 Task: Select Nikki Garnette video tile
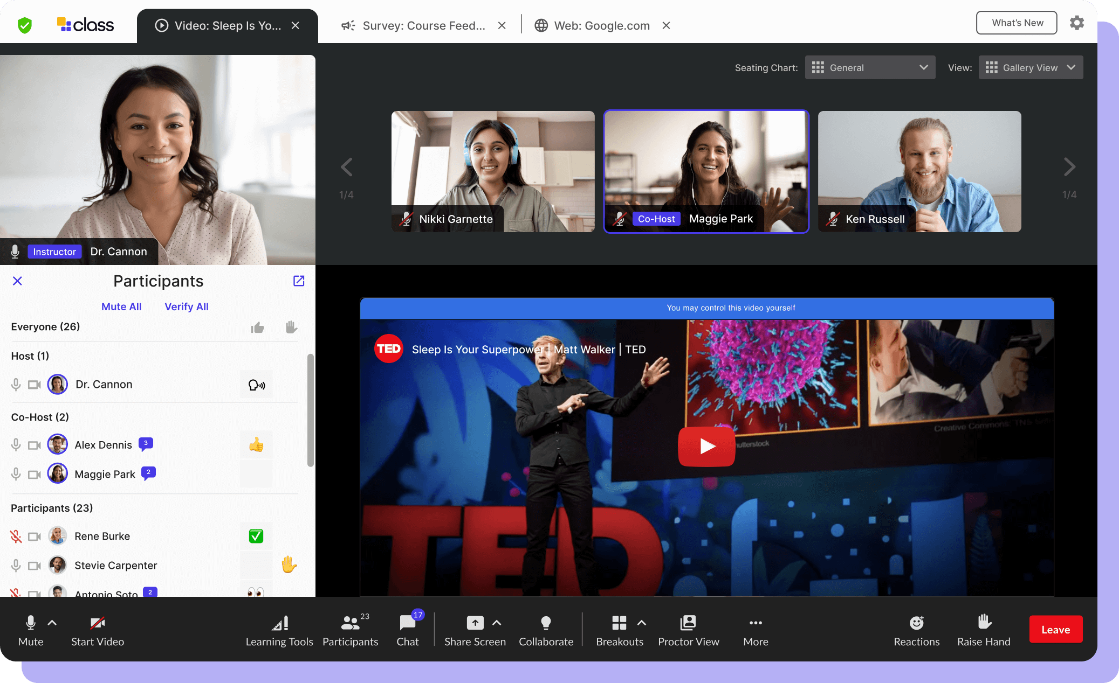click(x=493, y=171)
